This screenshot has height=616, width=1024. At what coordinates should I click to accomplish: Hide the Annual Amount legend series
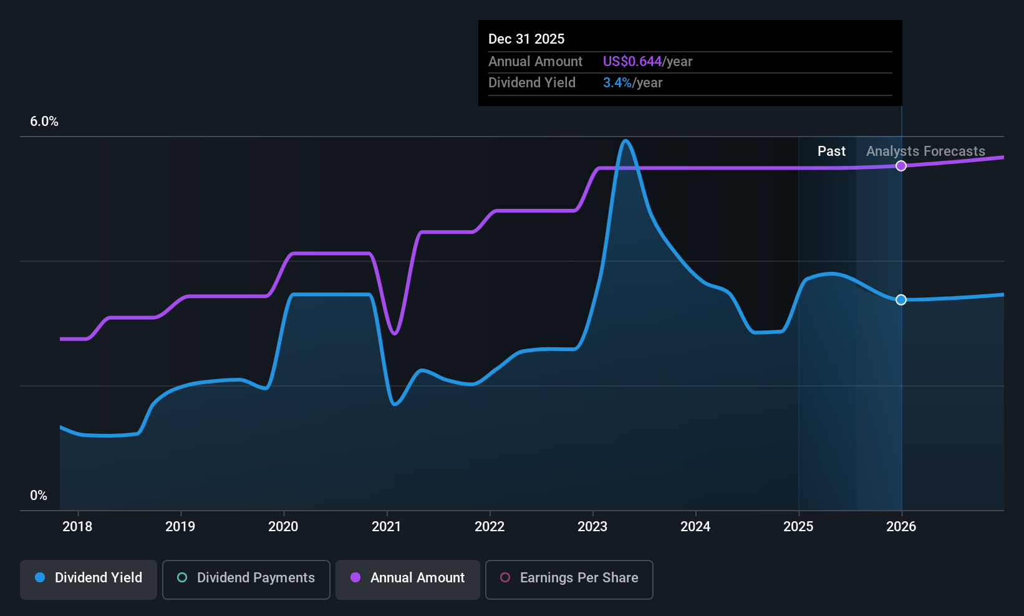click(408, 578)
